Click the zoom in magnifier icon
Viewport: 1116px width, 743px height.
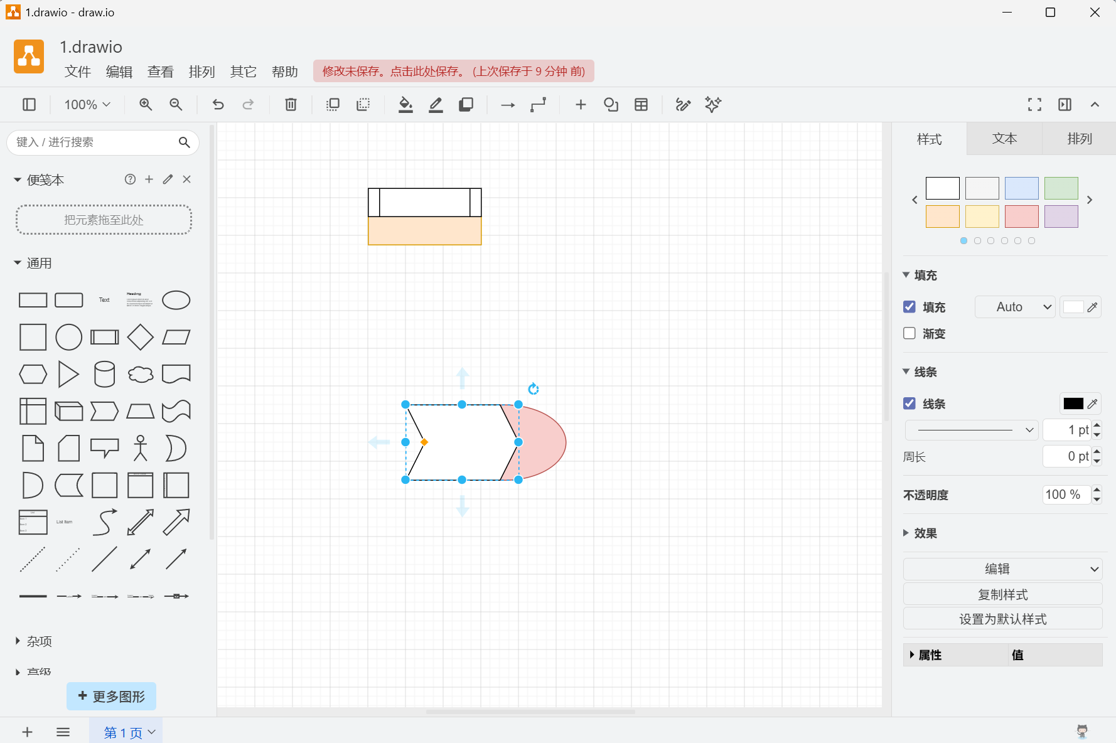[x=146, y=105]
